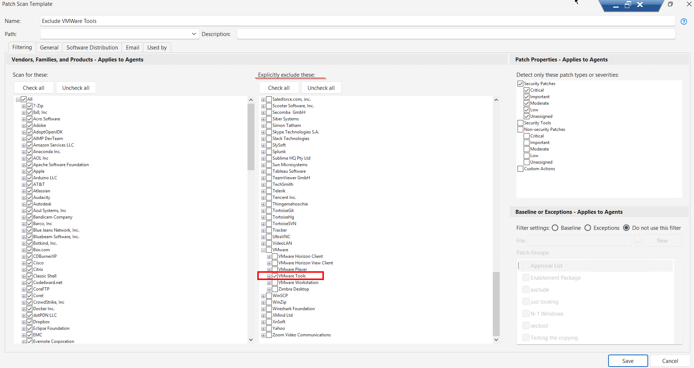Check the Non-security Patches checkbox
Screen dimensions: 694x368
click(x=520, y=129)
